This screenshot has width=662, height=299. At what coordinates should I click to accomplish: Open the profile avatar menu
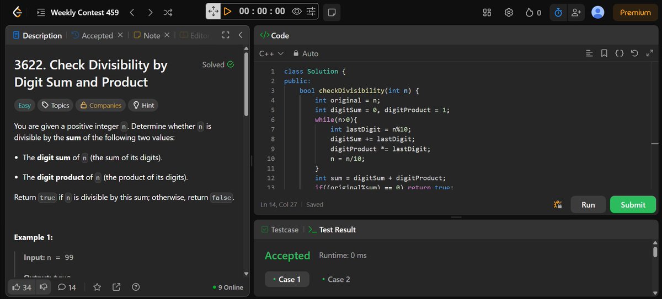(597, 12)
